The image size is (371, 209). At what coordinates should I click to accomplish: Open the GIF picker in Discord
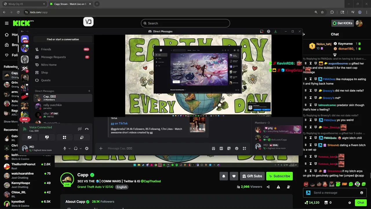tap(221, 148)
